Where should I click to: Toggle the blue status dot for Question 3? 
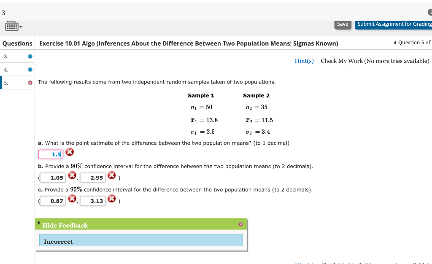click(29, 56)
